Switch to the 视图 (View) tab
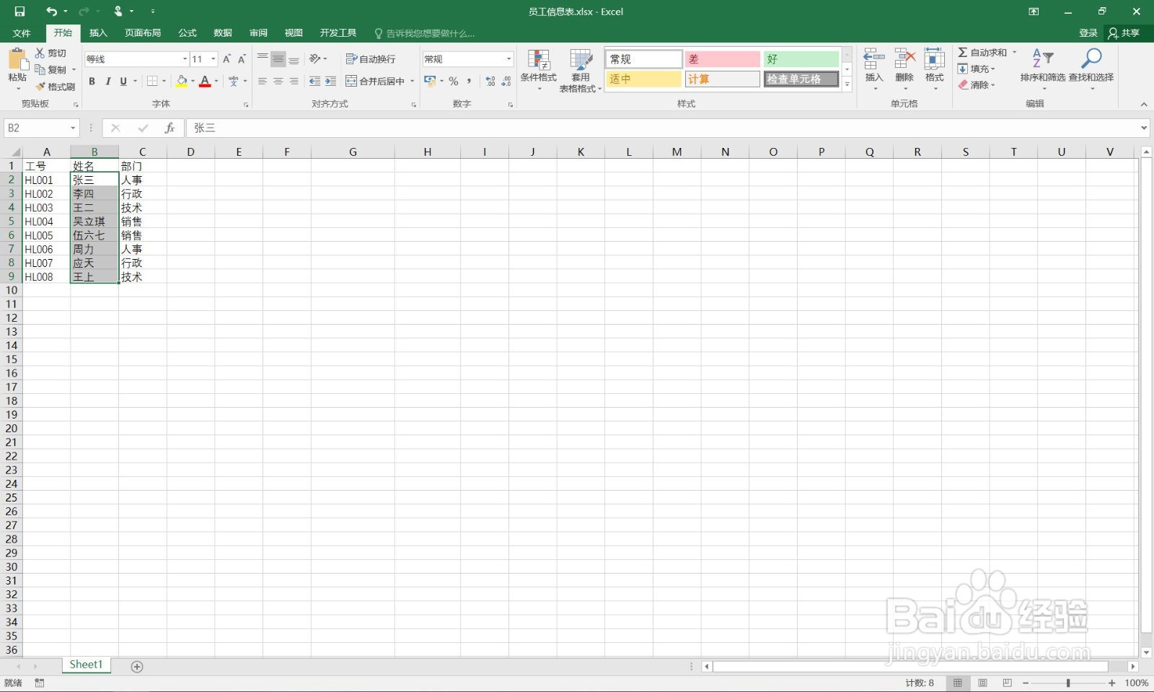This screenshot has width=1154, height=692. 294,33
